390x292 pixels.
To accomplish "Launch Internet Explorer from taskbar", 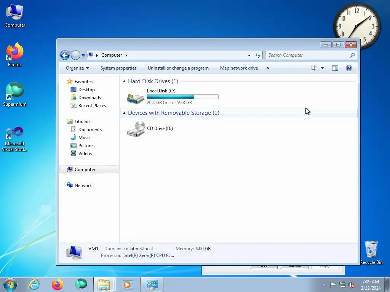I will point(34,284).
